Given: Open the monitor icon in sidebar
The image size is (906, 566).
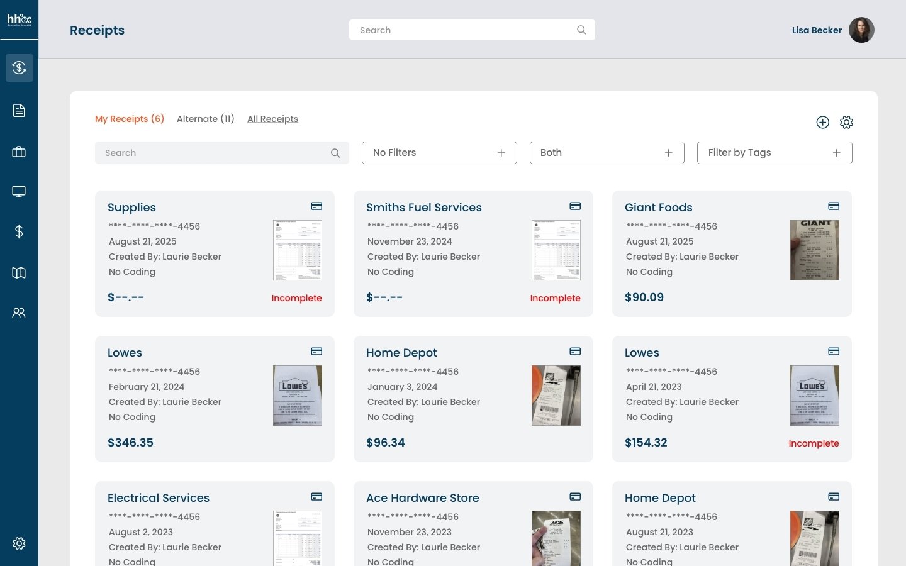Looking at the screenshot, I should (19, 192).
